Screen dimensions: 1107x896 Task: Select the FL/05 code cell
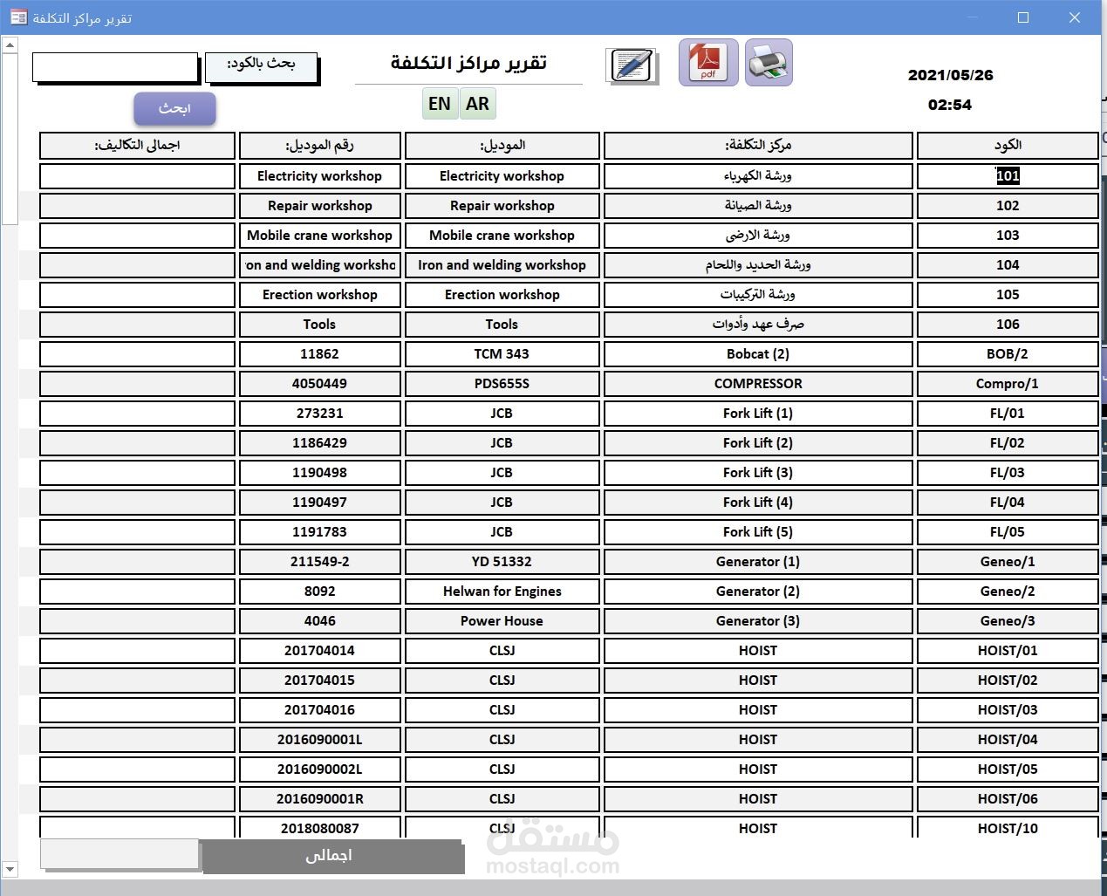pyautogui.click(x=1008, y=531)
